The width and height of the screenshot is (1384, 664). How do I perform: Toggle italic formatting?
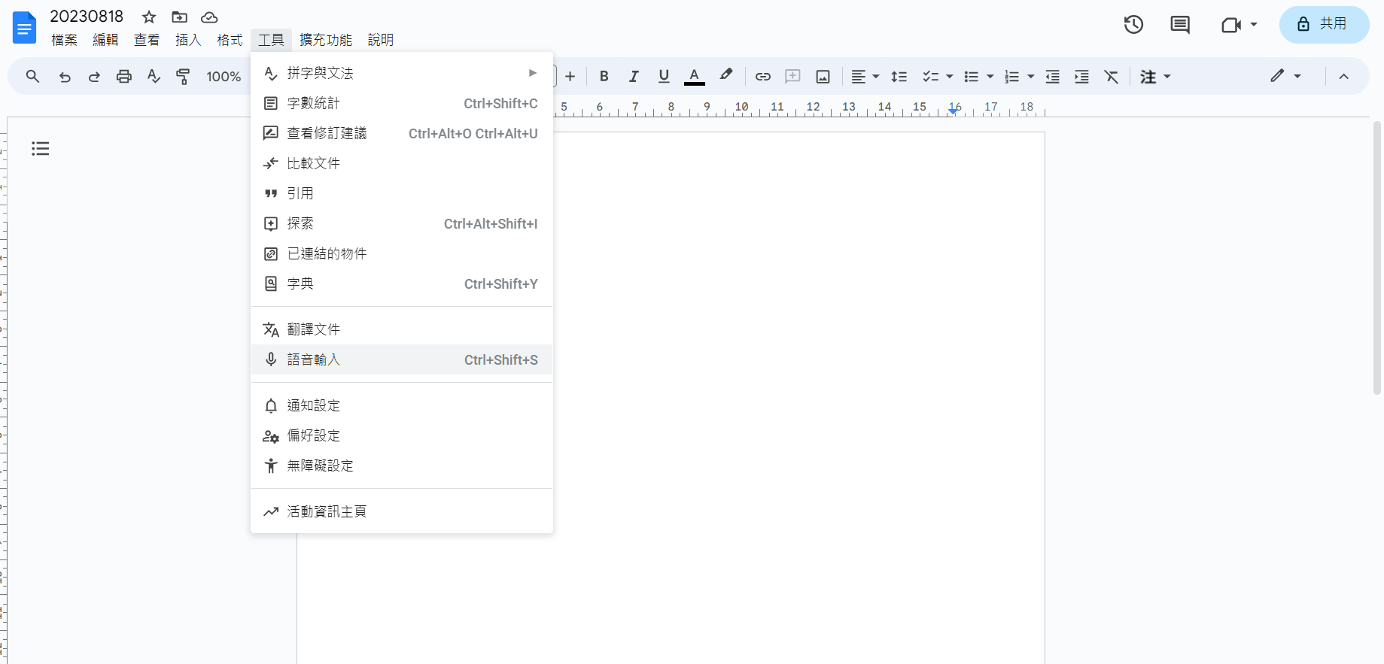[x=634, y=77]
